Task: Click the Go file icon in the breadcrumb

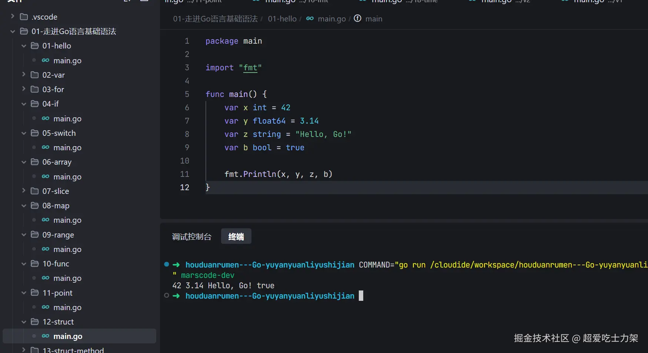Action: click(310, 19)
